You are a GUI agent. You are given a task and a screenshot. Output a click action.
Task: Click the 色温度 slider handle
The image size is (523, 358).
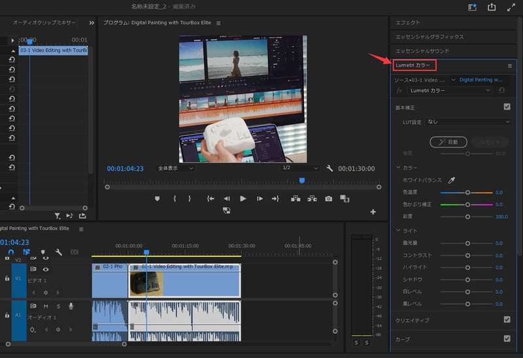pyautogui.click(x=467, y=193)
